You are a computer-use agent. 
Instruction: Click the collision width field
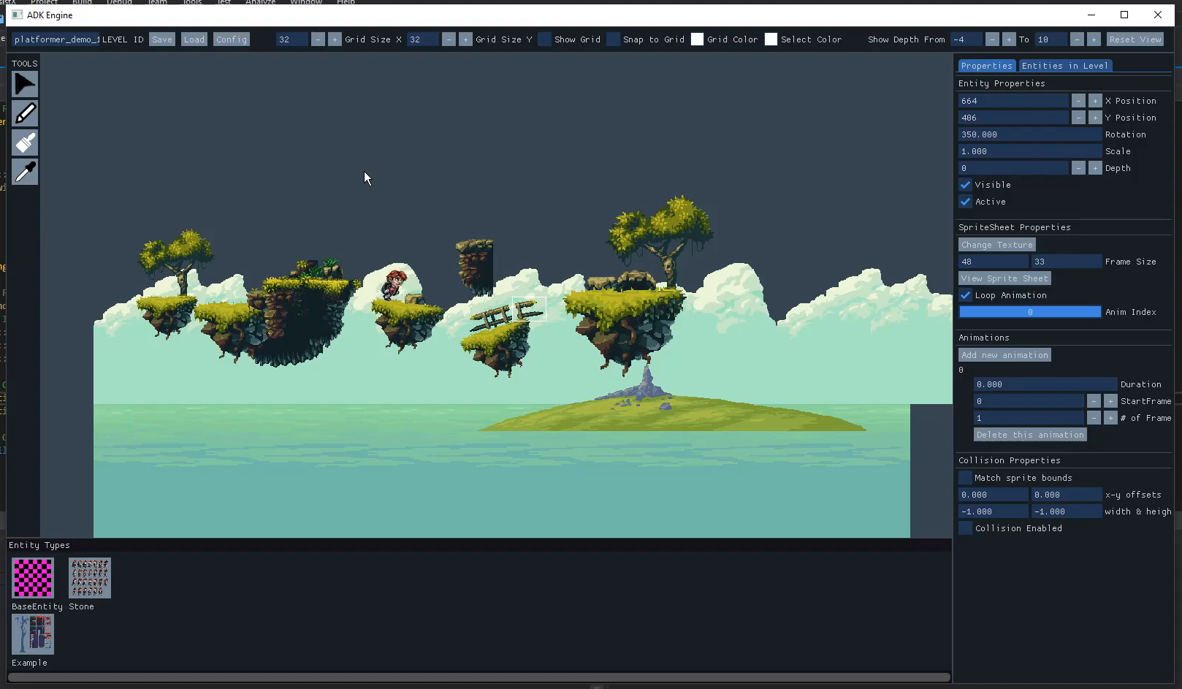(994, 511)
